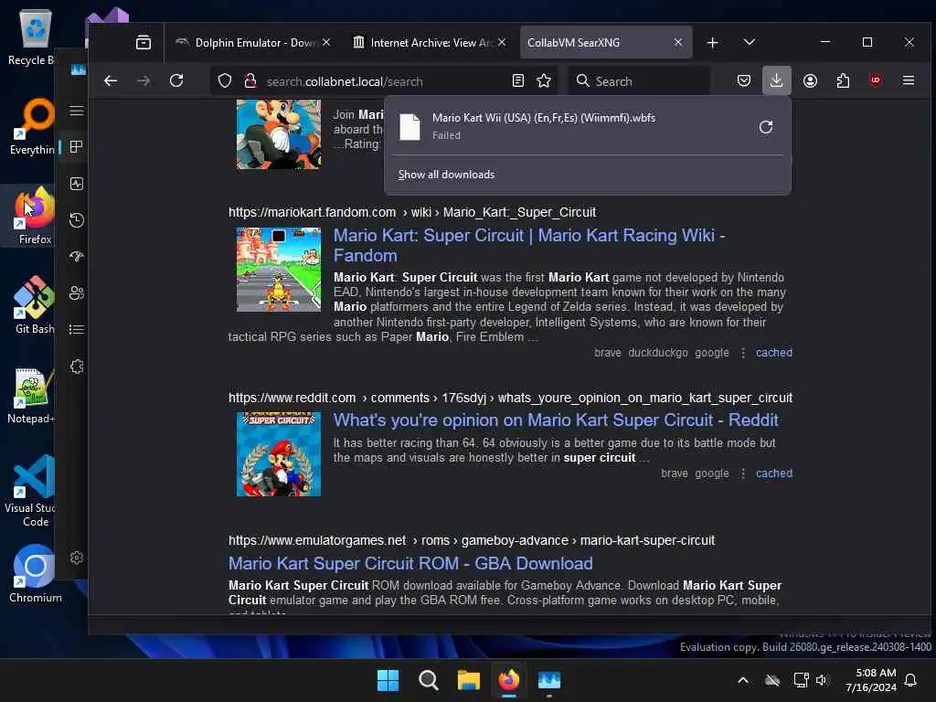Screen dimensions: 936x702
Task: Retry the failed Mario Kart Wii download
Action: pyautogui.click(x=766, y=126)
